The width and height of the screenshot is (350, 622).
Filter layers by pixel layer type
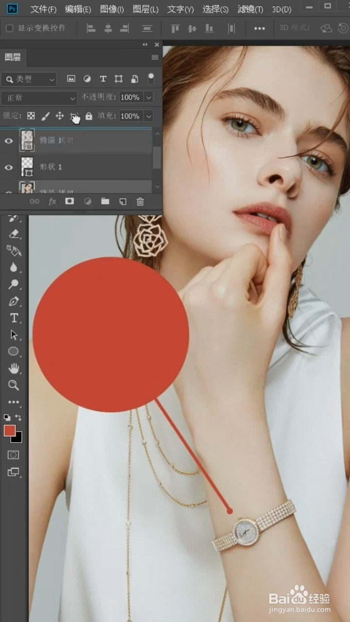coord(71,79)
